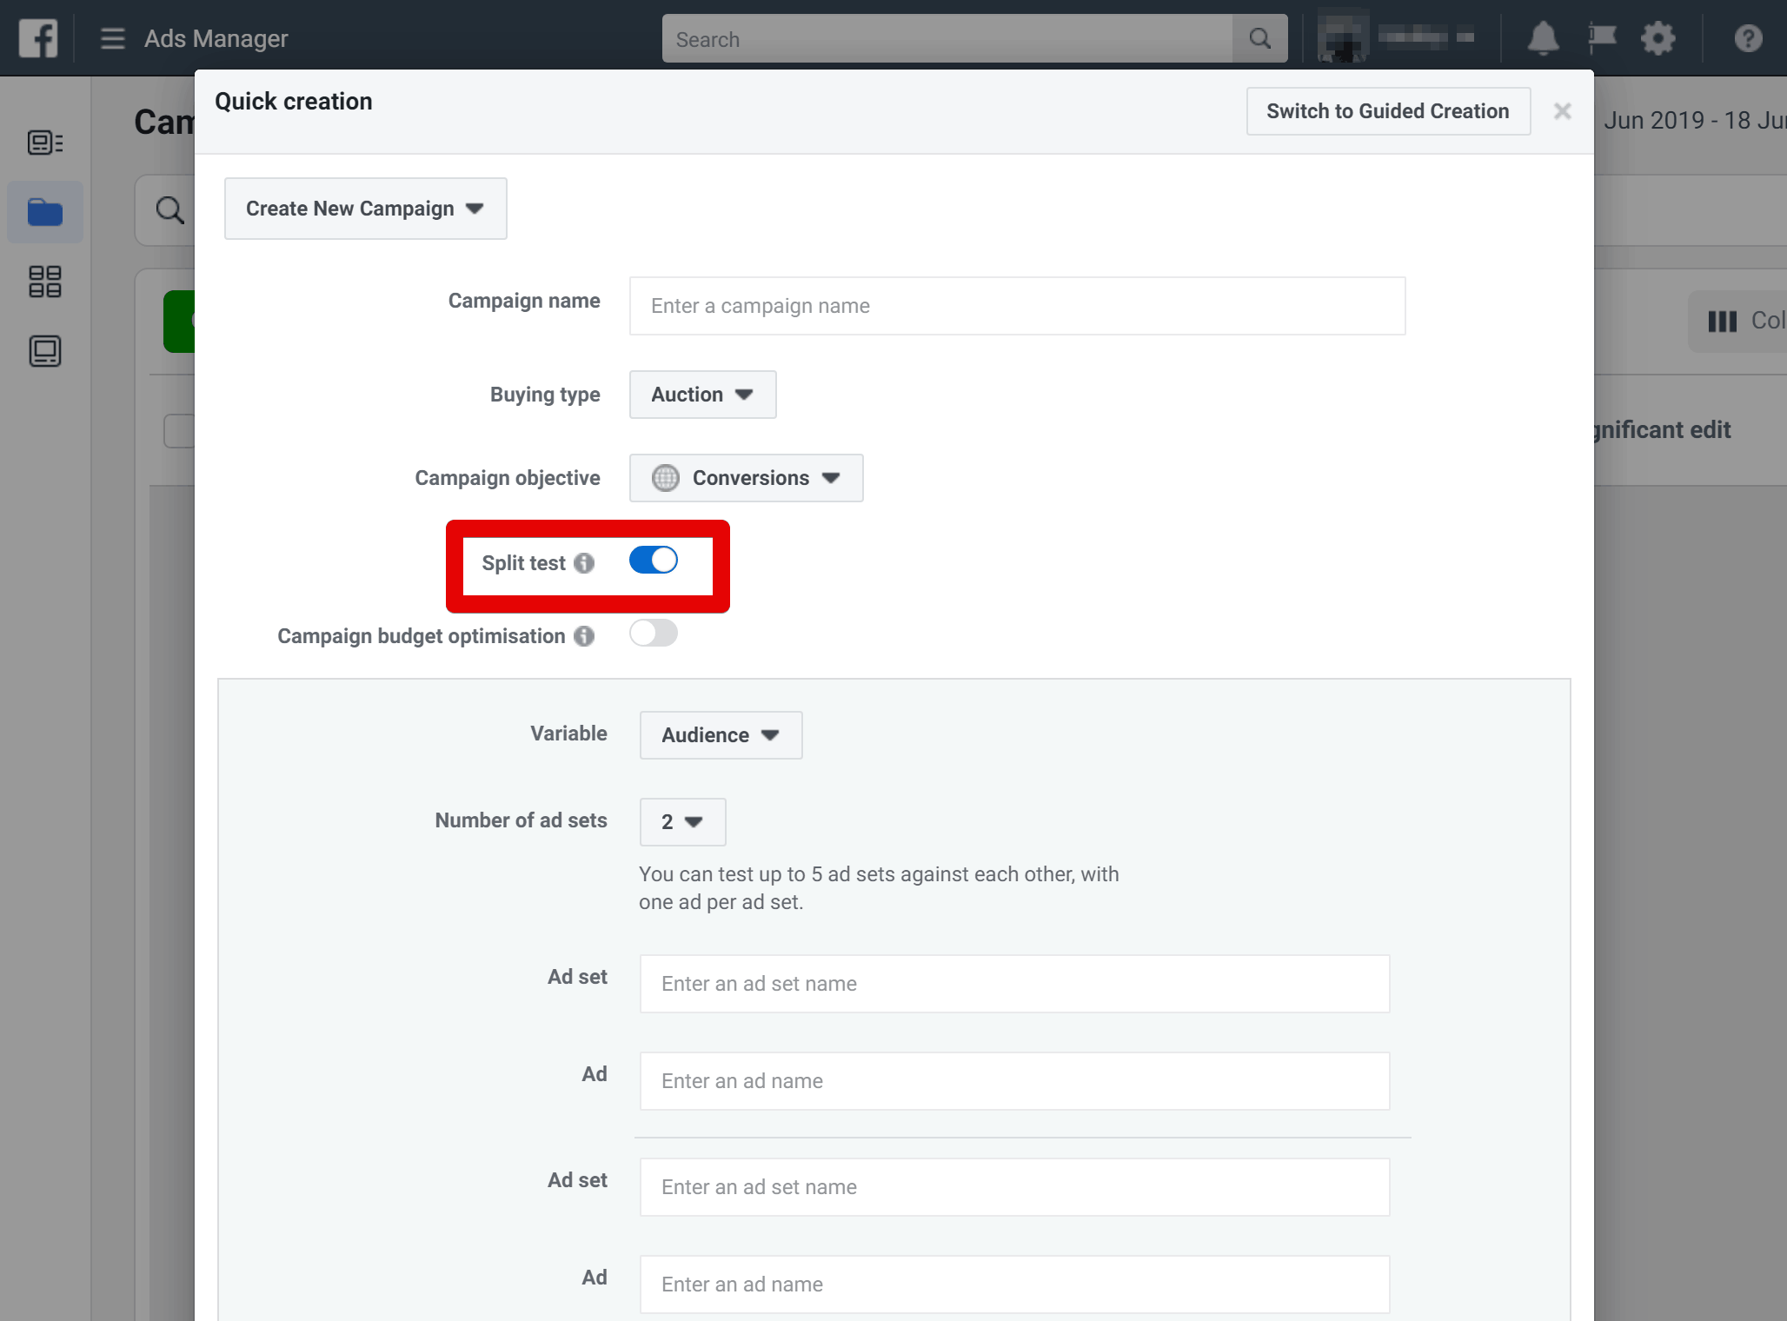
Task: Open the notifications bell
Action: [x=1543, y=38]
